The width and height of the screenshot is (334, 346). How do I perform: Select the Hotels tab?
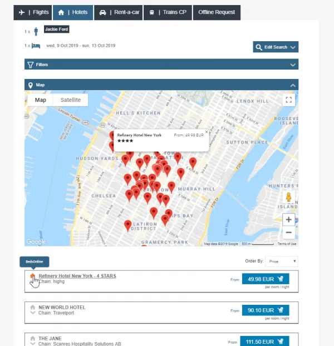[x=73, y=12]
